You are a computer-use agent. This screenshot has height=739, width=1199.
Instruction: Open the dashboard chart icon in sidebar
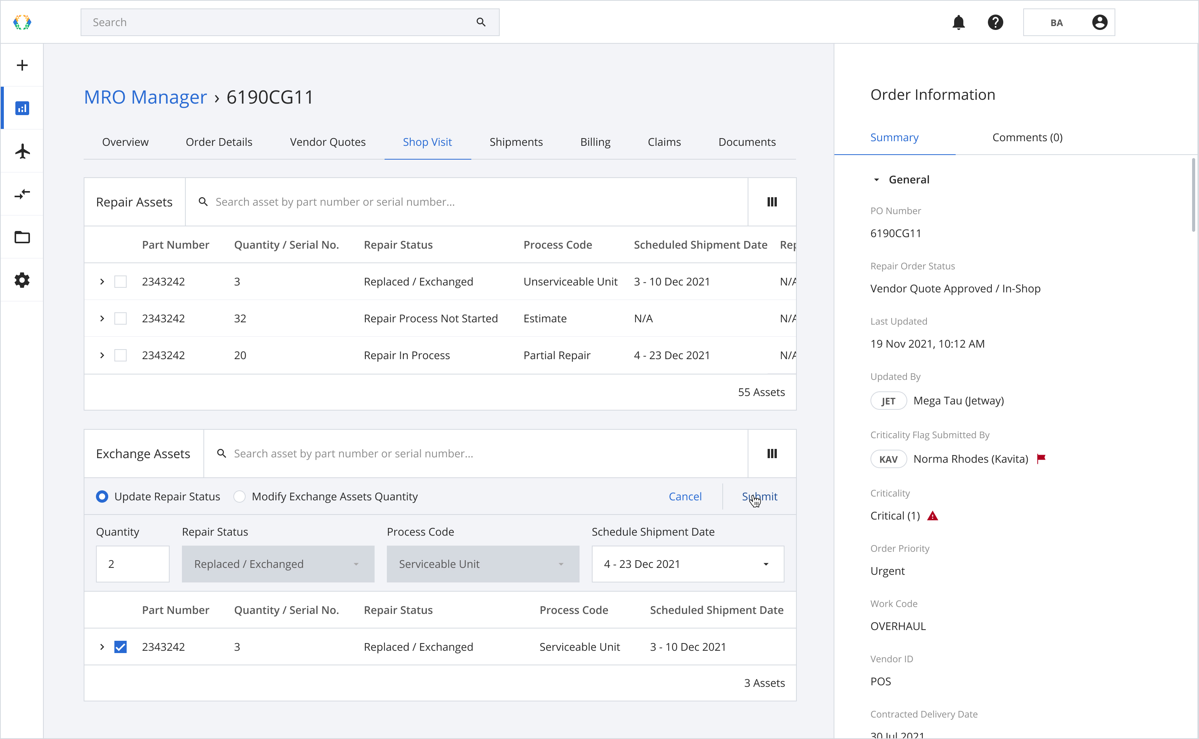[22, 108]
